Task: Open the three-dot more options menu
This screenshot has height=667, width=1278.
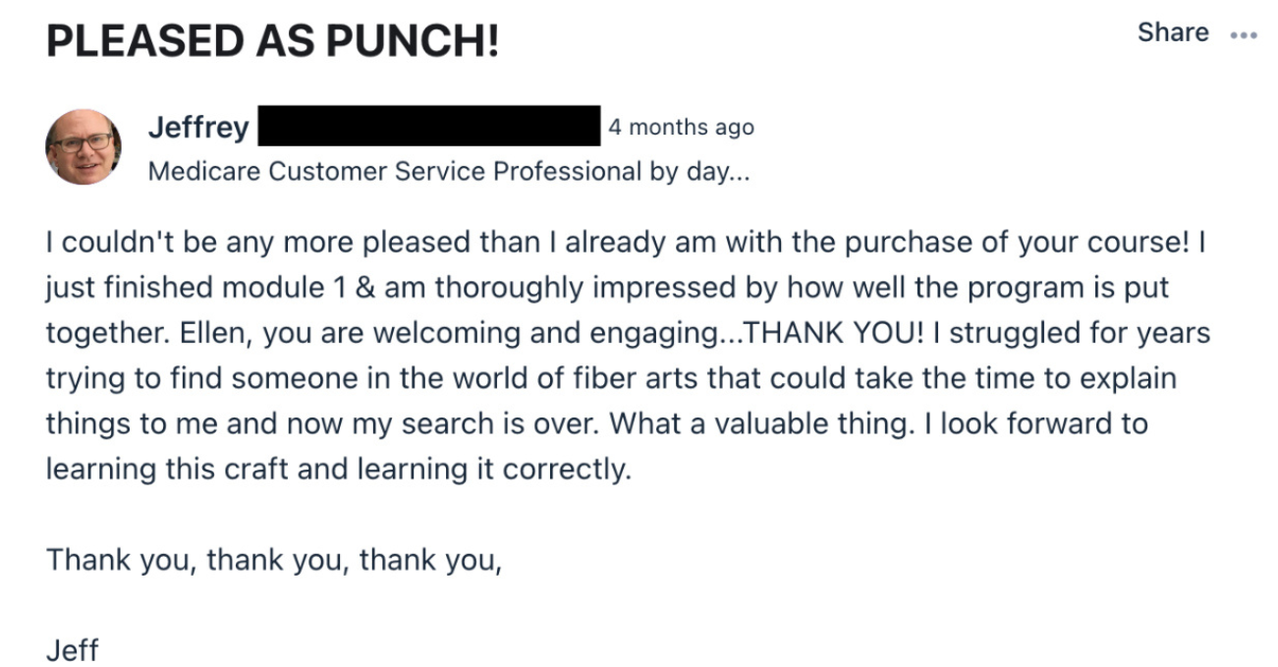Action: point(1243,34)
